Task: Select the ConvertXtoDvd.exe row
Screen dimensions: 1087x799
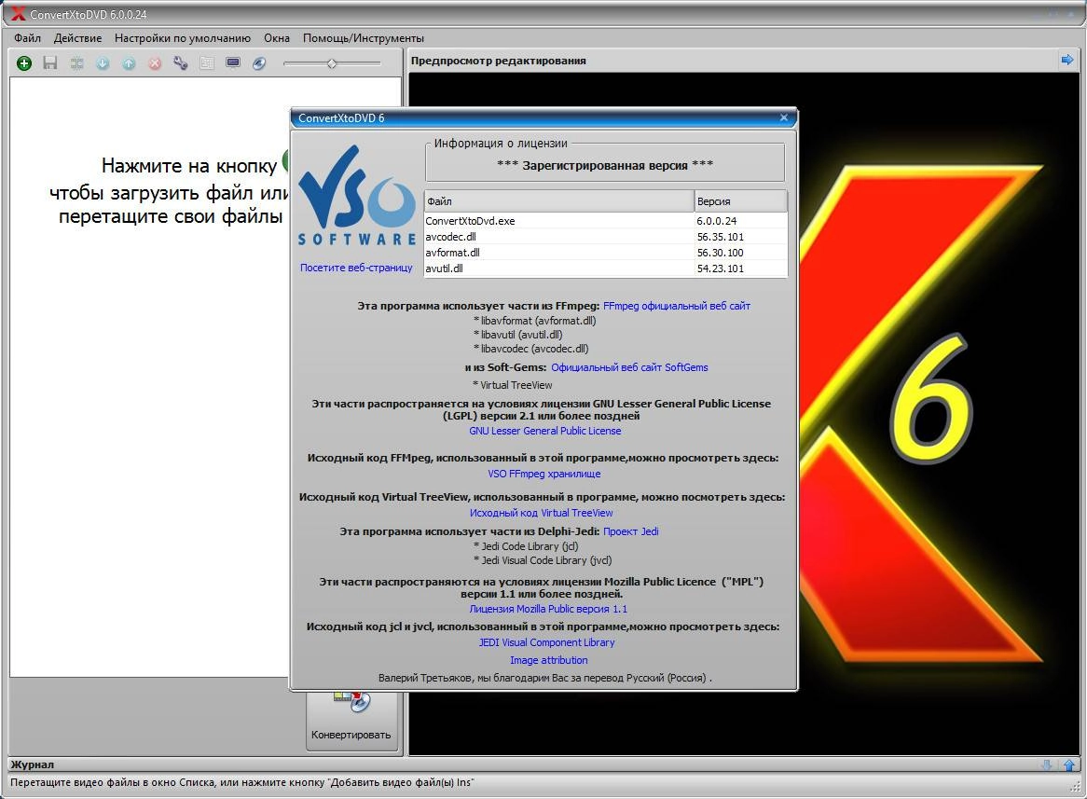Action: 606,221
